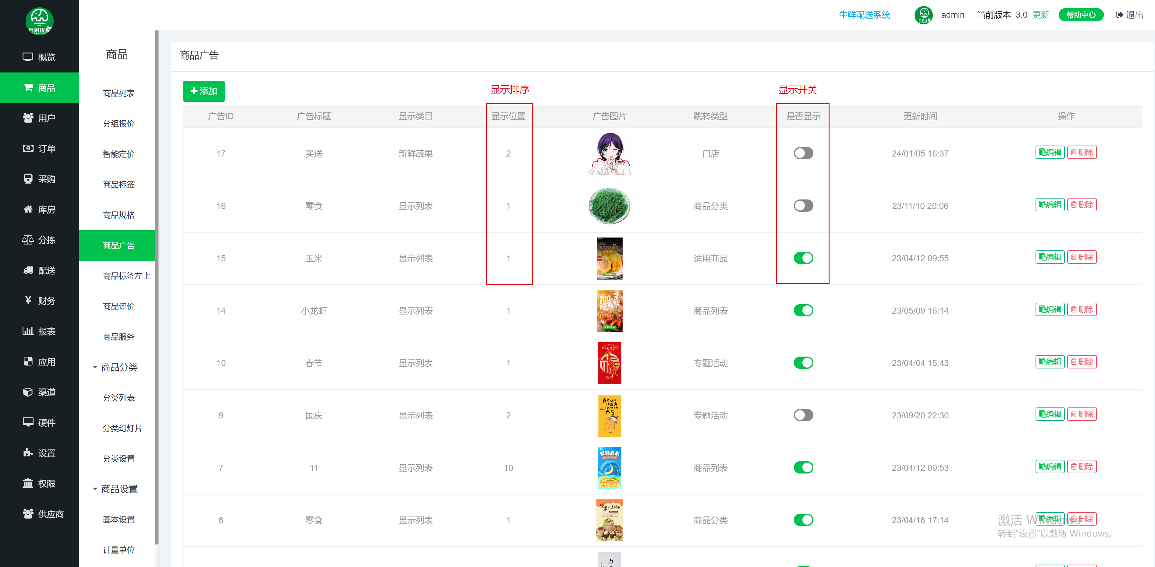The image size is (1155, 567).
Task: Disable display for ad 15 玉米
Action: [803, 258]
